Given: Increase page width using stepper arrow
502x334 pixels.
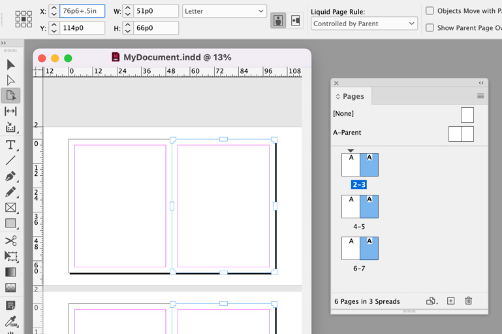Looking at the screenshot, I should pos(128,8).
